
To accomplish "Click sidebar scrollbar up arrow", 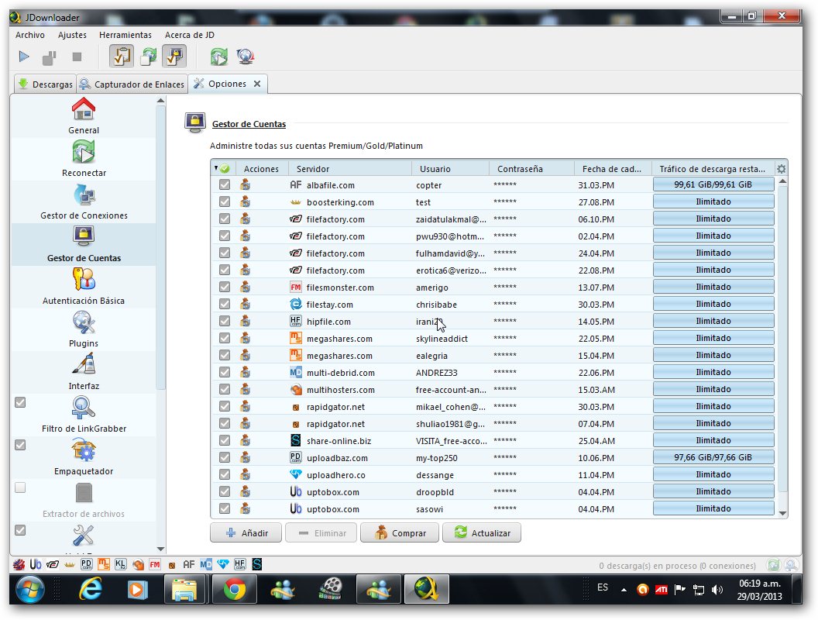I will [x=160, y=100].
